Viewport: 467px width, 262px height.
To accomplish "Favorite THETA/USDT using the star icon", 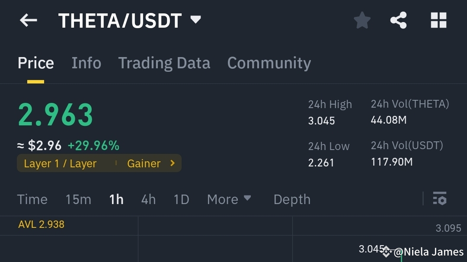I will click(361, 20).
